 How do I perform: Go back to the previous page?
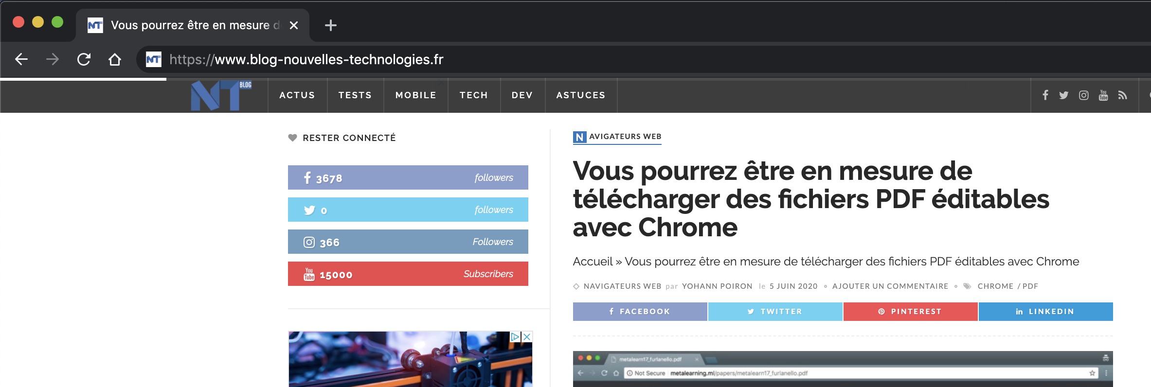[x=21, y=59]
